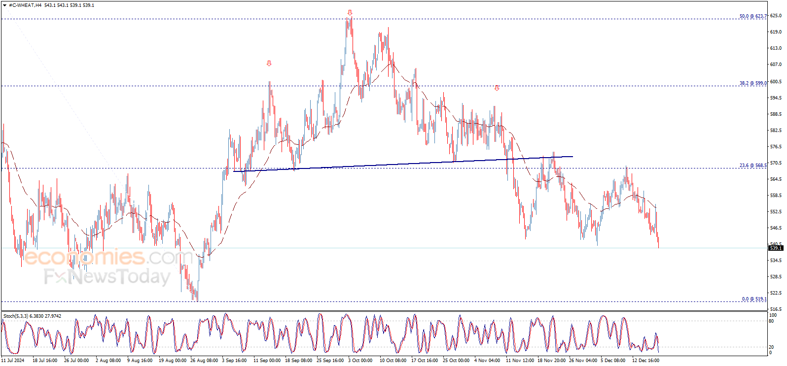
Task: Click the stochastic scale value 100
Action: click(773, 315)
